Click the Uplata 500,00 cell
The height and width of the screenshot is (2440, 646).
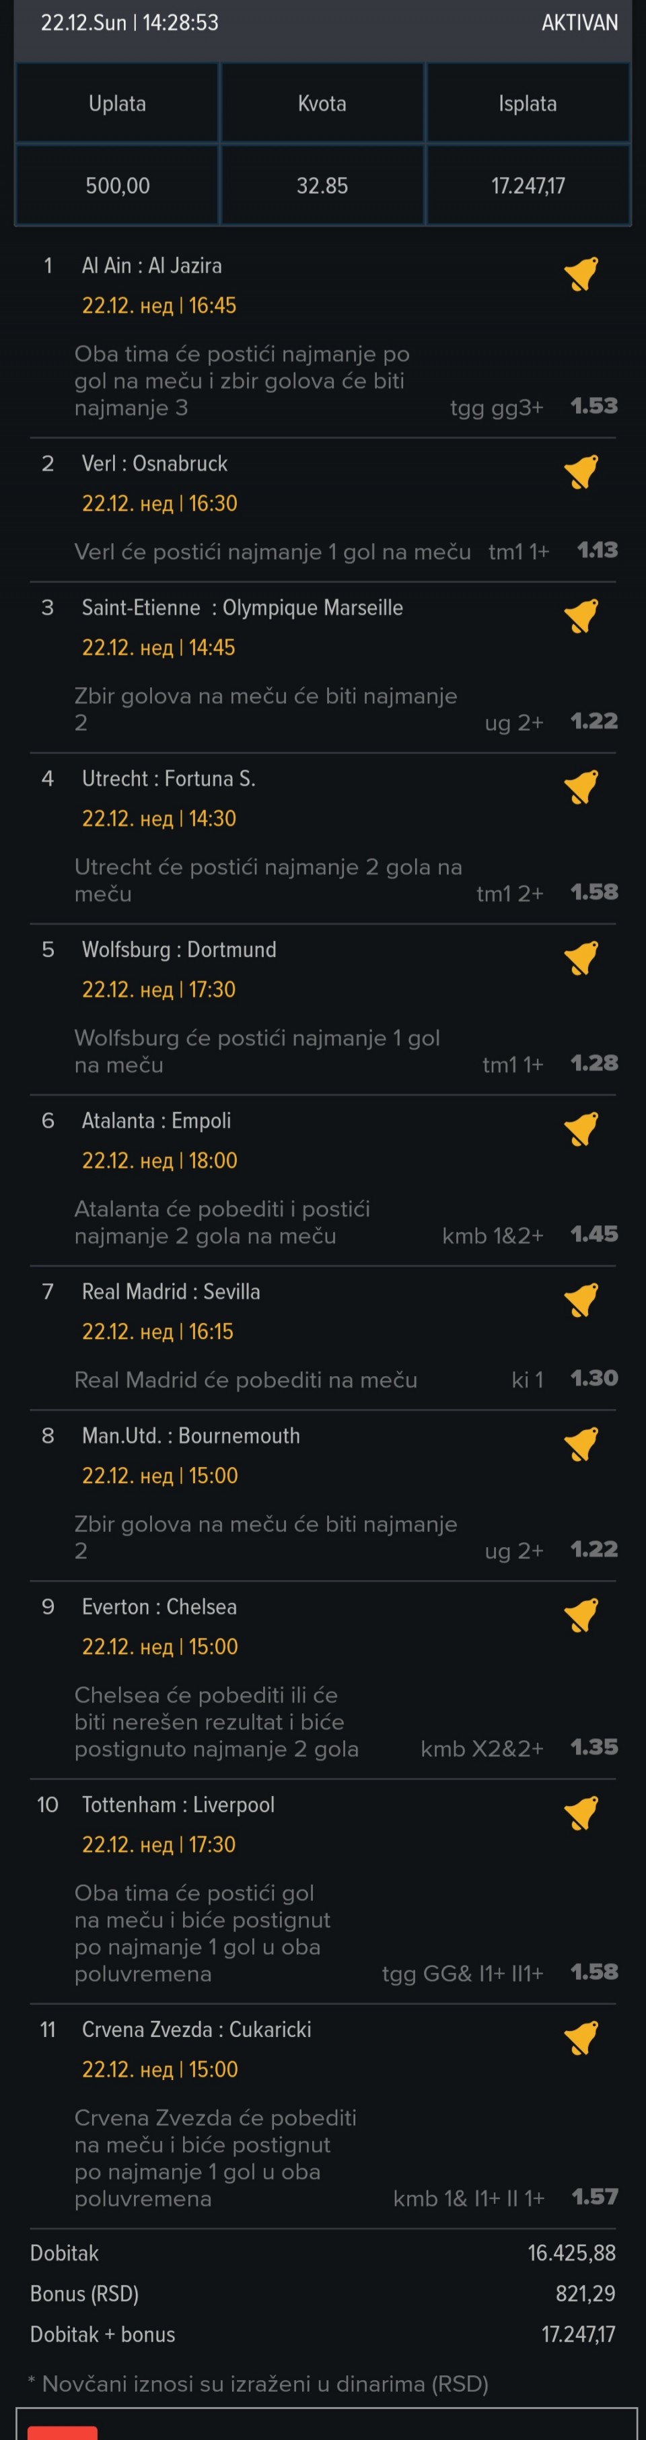coord(118,184)
